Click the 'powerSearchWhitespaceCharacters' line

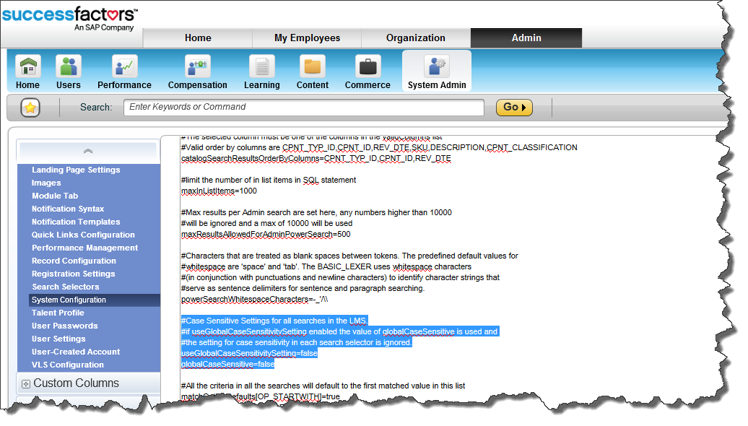tap(254, 299)
